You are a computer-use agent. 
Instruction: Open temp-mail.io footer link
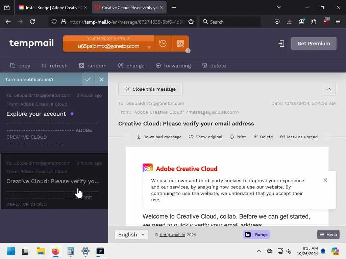[172, 235]
